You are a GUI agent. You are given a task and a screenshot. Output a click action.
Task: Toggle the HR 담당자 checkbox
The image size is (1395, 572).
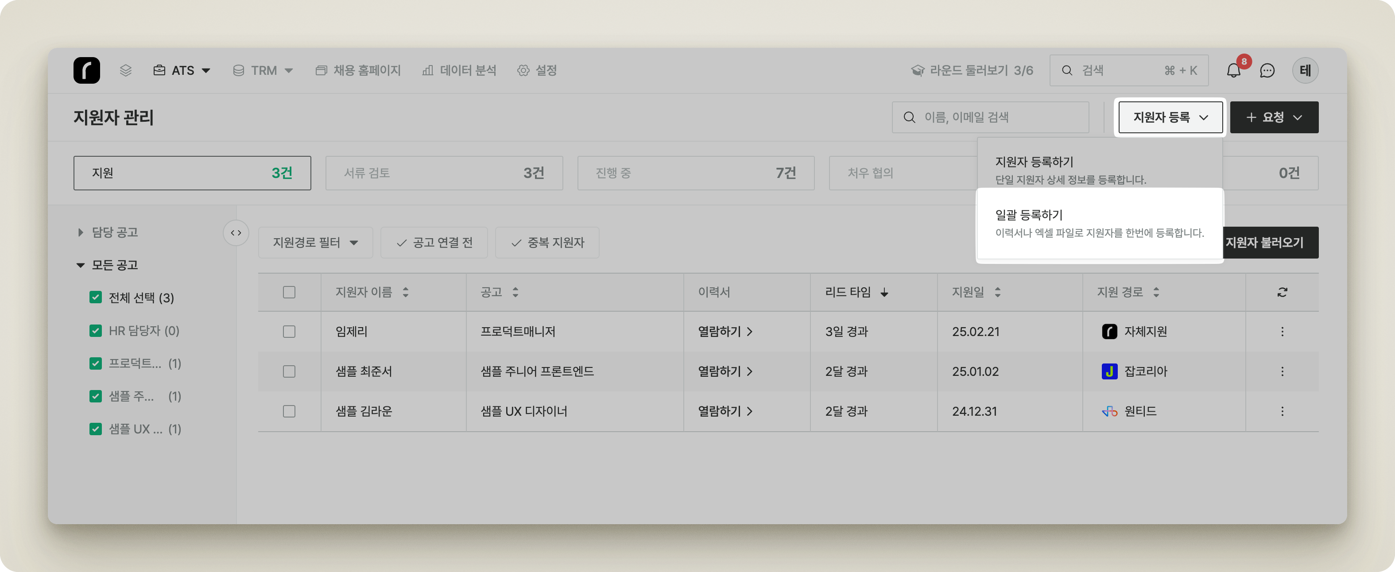(96, 331)
